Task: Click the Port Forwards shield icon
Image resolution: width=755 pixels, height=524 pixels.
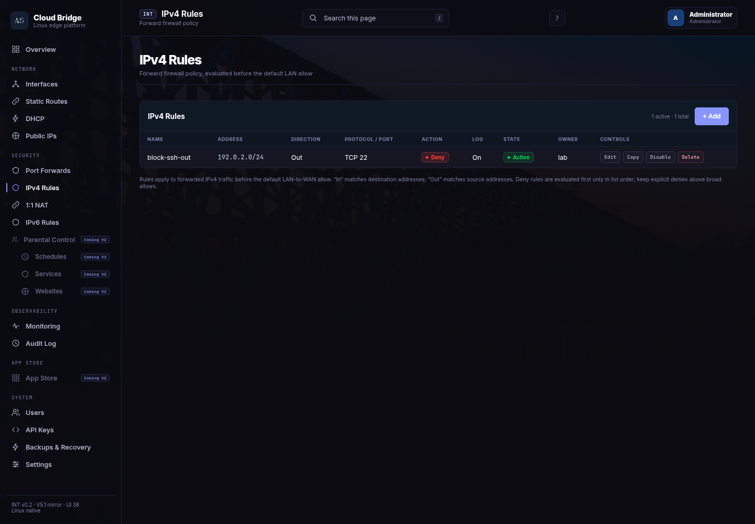Action: [16, 170]
